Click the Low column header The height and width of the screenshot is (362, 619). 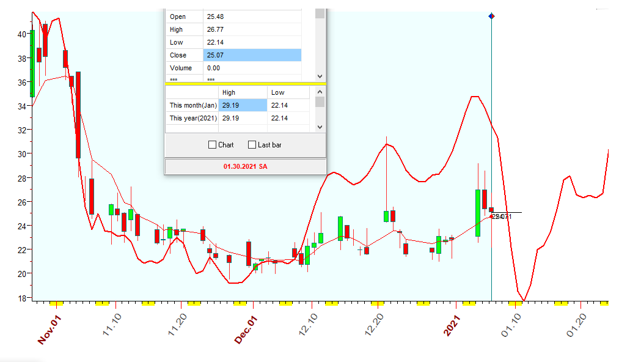[278, 92]
